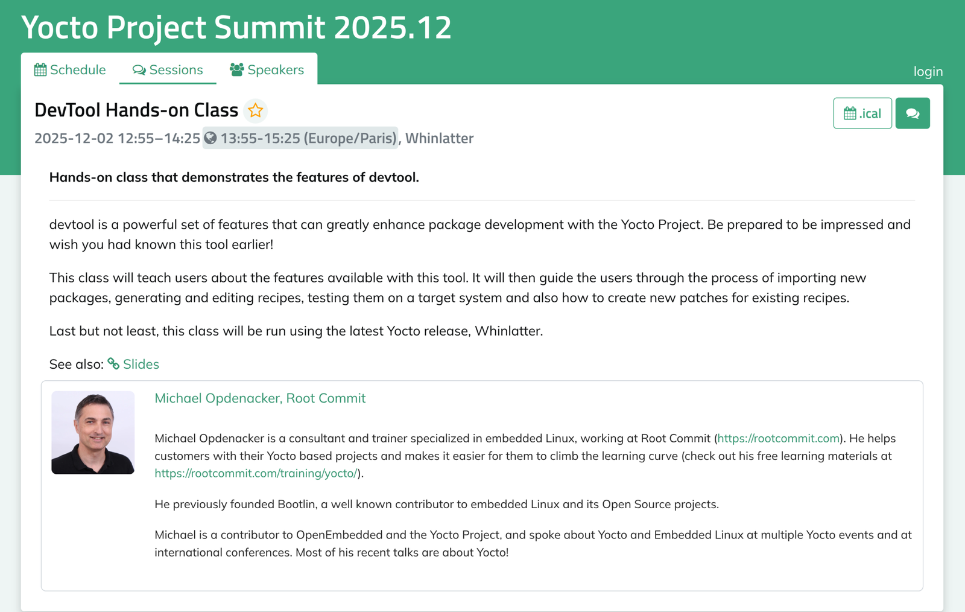Click the calendar icon inside the .ical button

pos(850,113)
